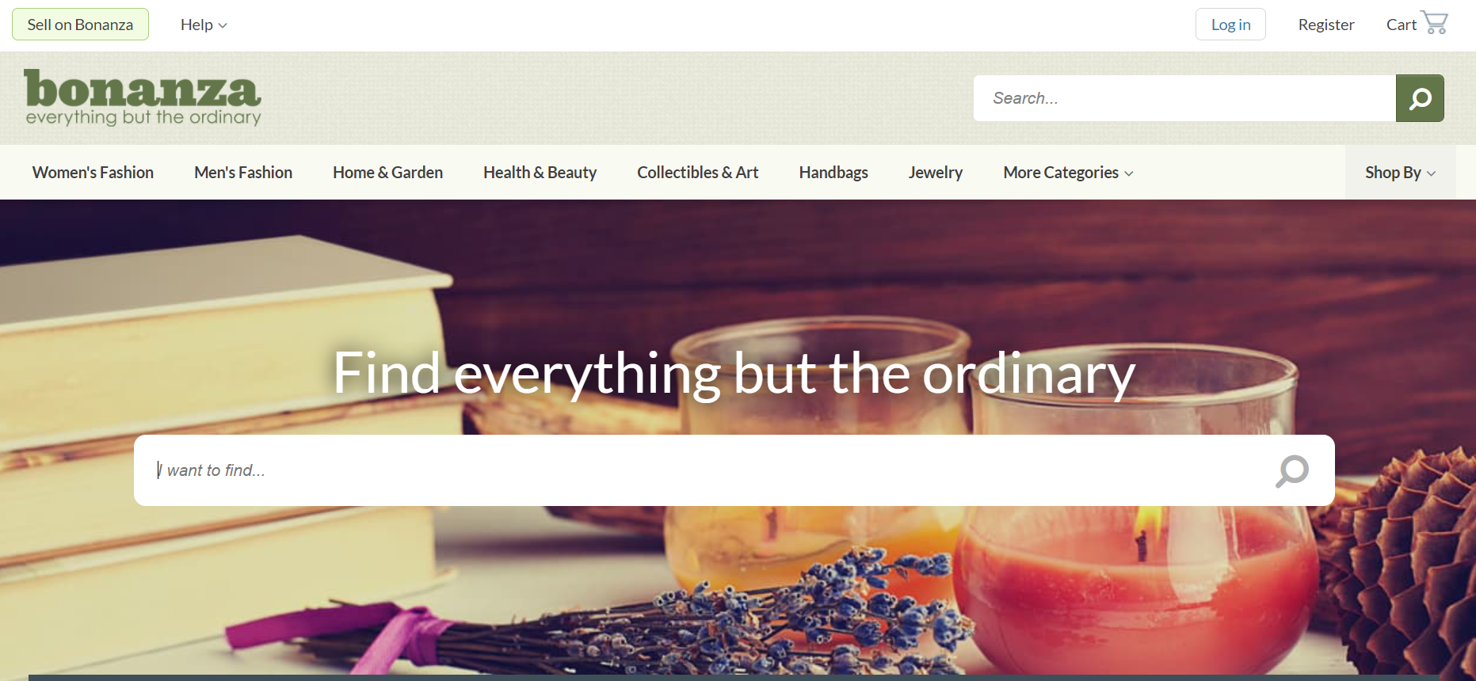1476x681 pixels.
Task: Open Collectibles & Art category
Action: (x=697, y=173)
